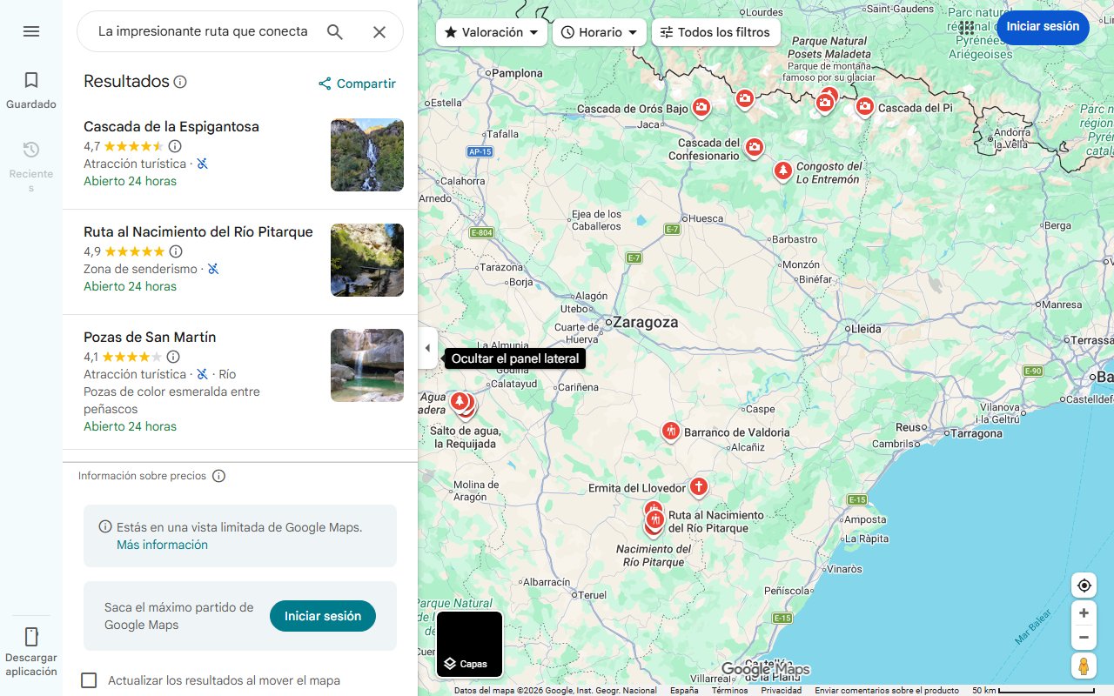This screenshot has width=1114, height=696.
Task: Open the Google apps grid icon
Action: point(967,28)
